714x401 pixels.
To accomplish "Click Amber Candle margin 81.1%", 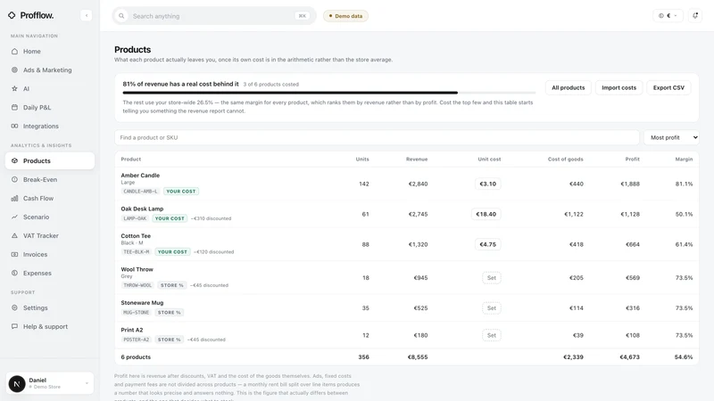I will click(684, 184).
